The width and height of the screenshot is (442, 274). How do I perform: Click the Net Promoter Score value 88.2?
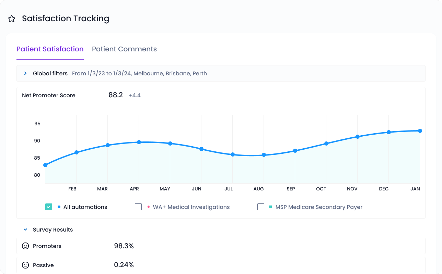116,95
